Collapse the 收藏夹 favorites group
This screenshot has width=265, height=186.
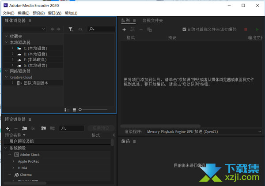coord(7,36)
